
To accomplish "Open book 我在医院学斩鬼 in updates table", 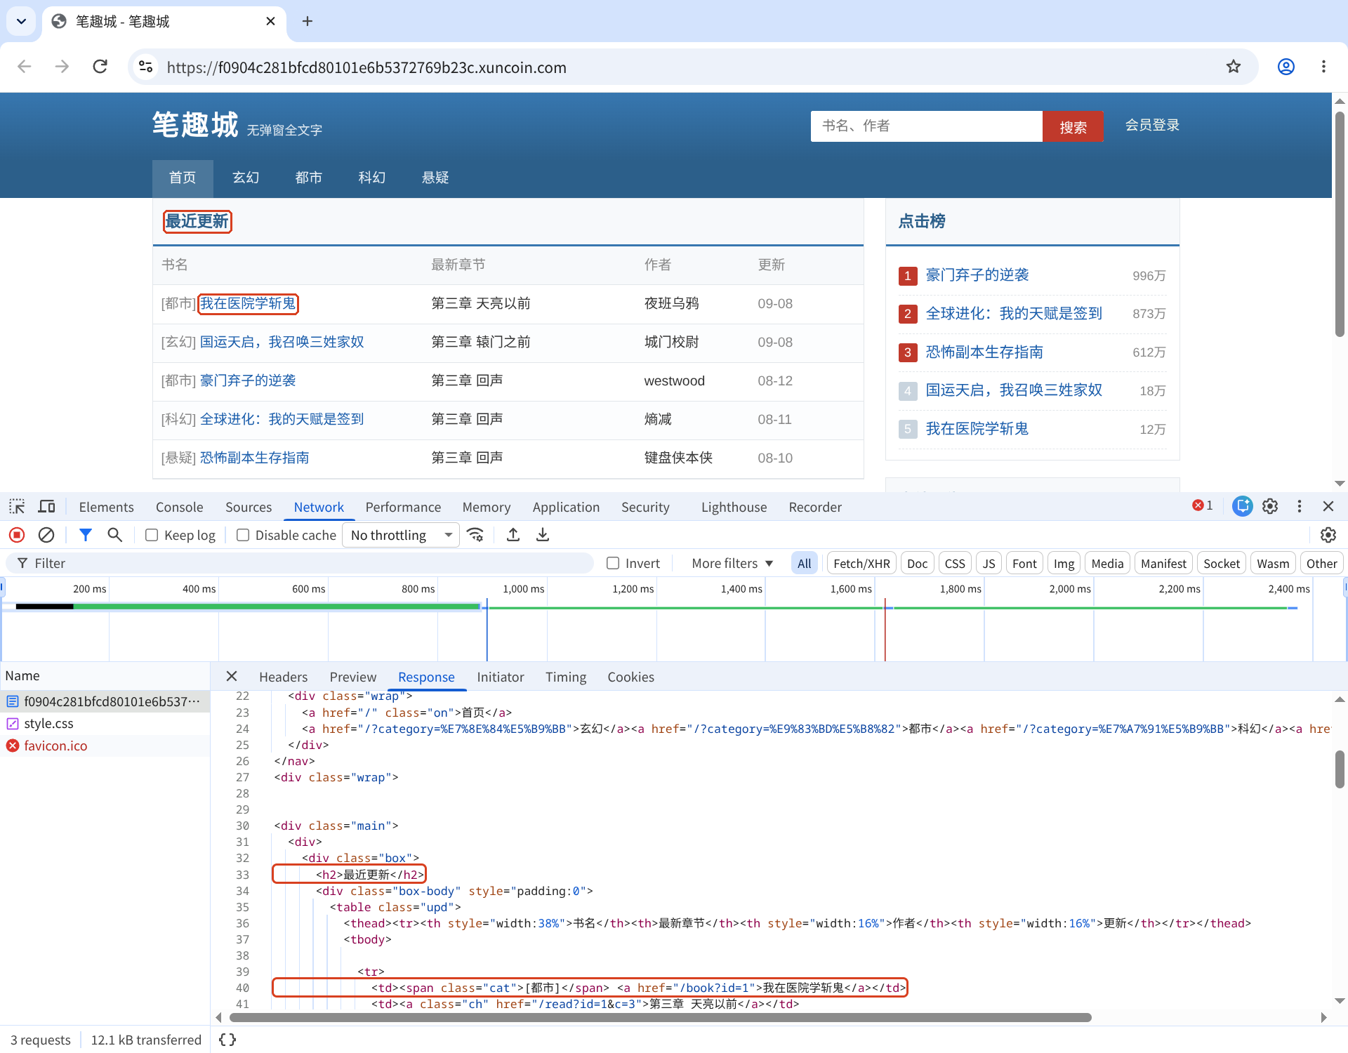I will tap(248, 303).
